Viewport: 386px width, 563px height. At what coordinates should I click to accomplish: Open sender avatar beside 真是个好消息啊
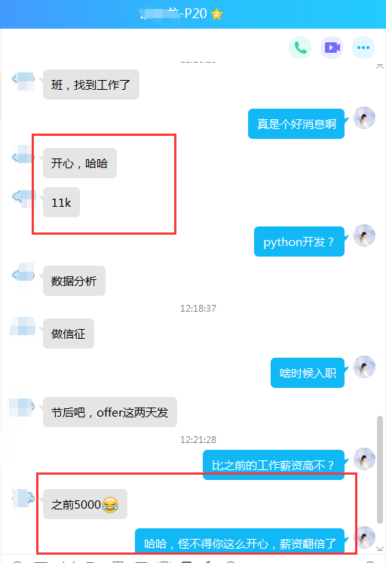coord(363,118)
